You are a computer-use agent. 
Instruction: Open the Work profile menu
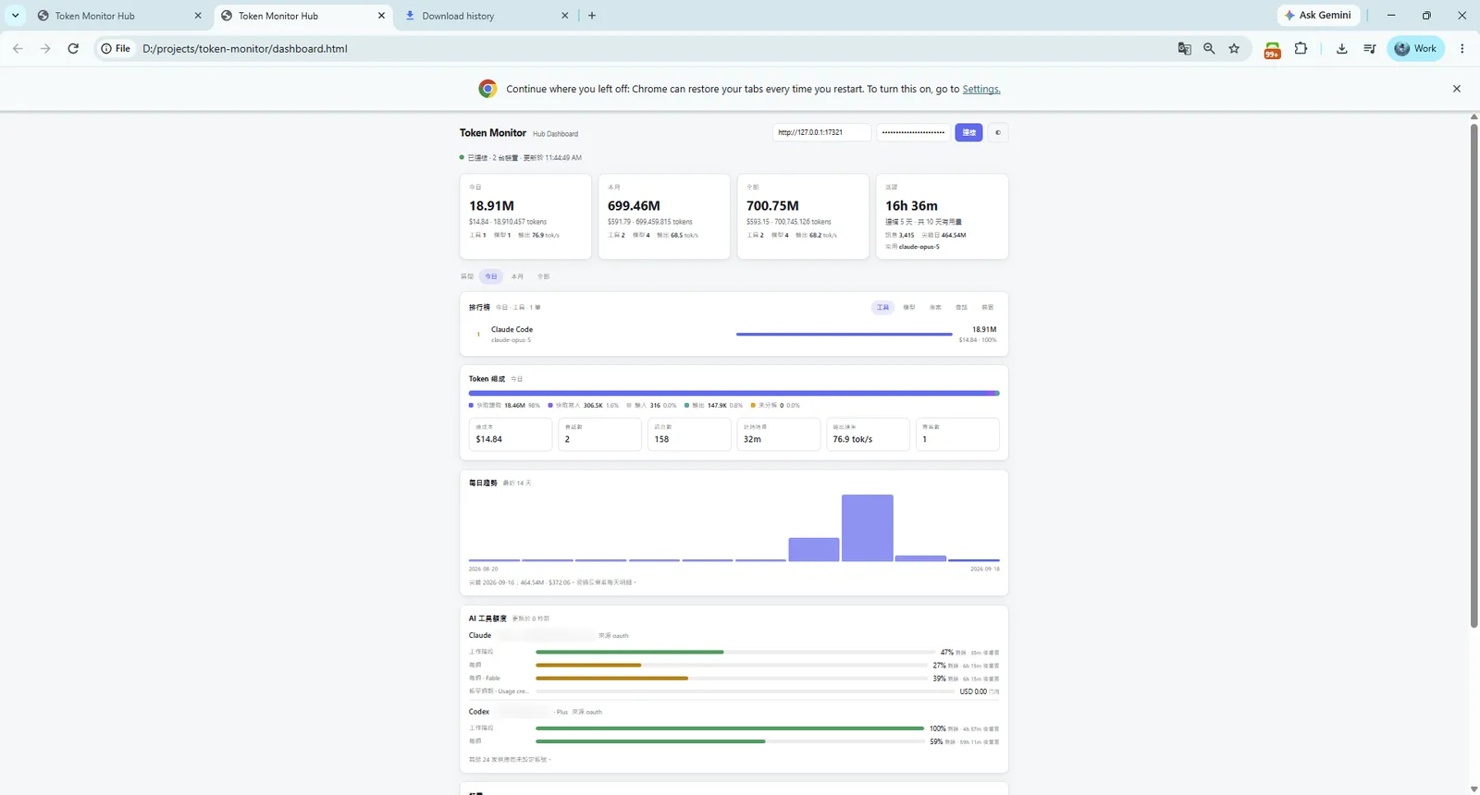(1415, 49)
